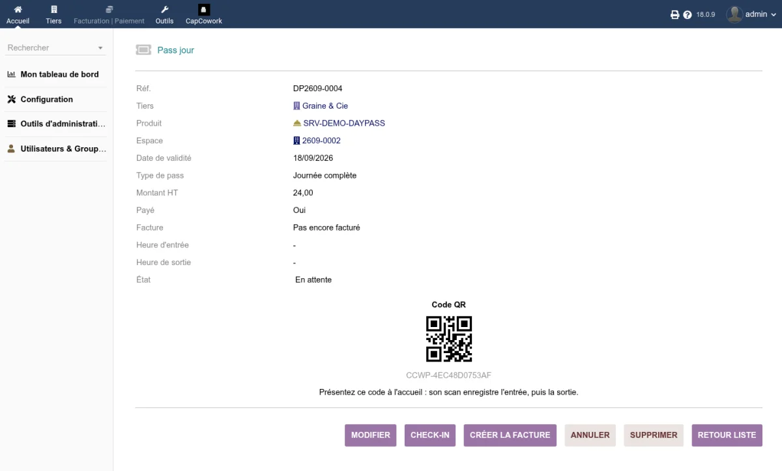Open Mon tableau de bord
782x471 pixels.
pos(59,74)
